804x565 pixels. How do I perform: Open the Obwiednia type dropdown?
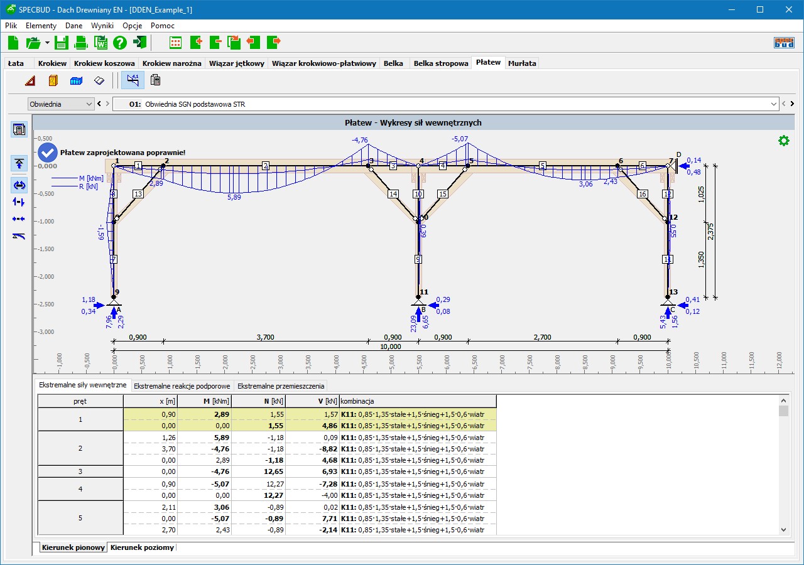(88, 104)
